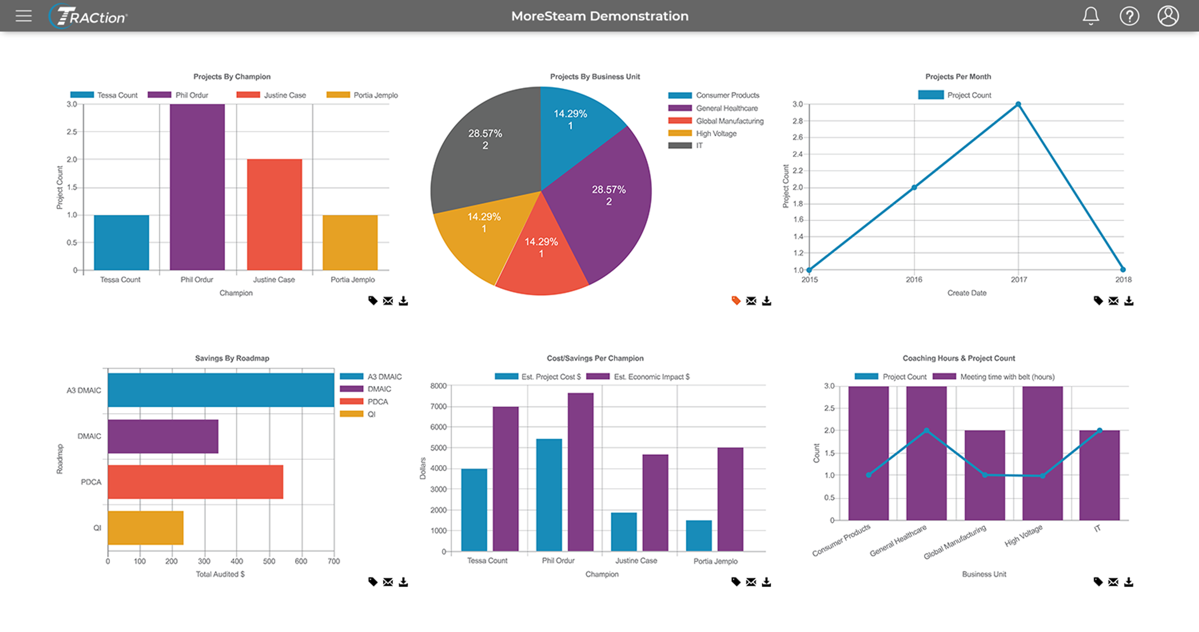Click orange tag icon under pie chart

pyautogui.click(x=736, y=301)
